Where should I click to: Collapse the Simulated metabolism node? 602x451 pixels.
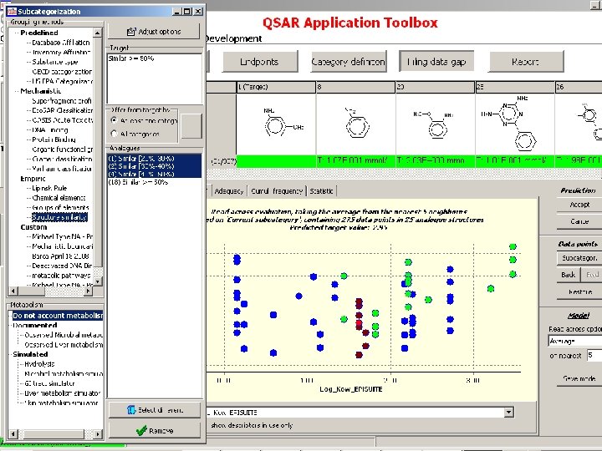(10, 354)
